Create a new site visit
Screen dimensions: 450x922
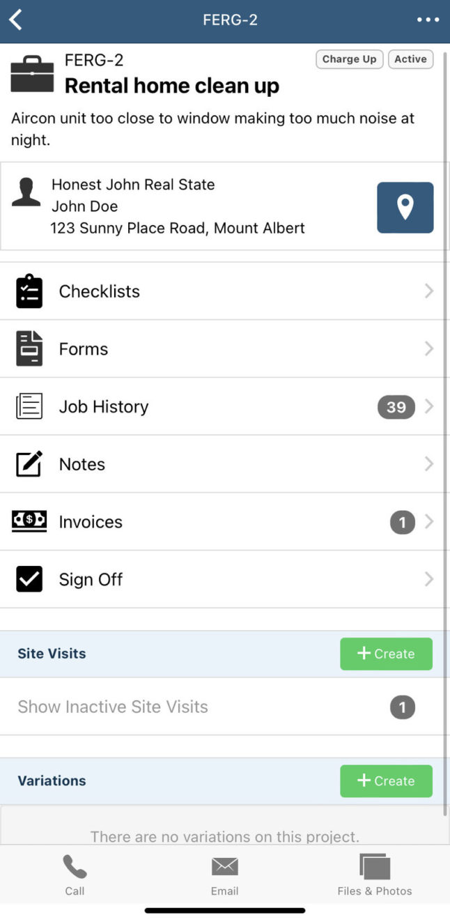(386, 654)
